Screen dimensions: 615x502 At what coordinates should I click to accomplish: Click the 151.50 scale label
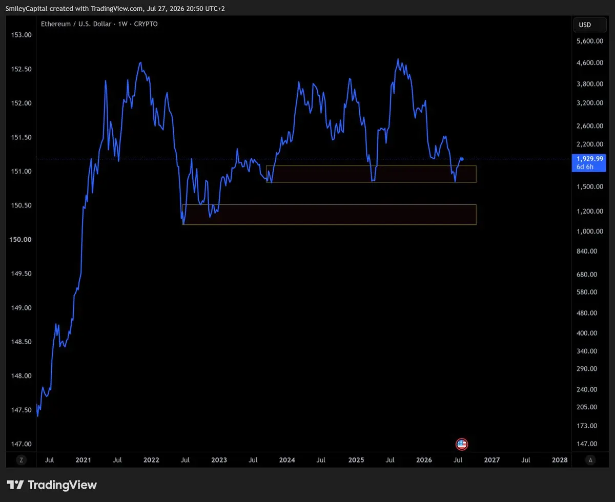(x=21, y=137)
